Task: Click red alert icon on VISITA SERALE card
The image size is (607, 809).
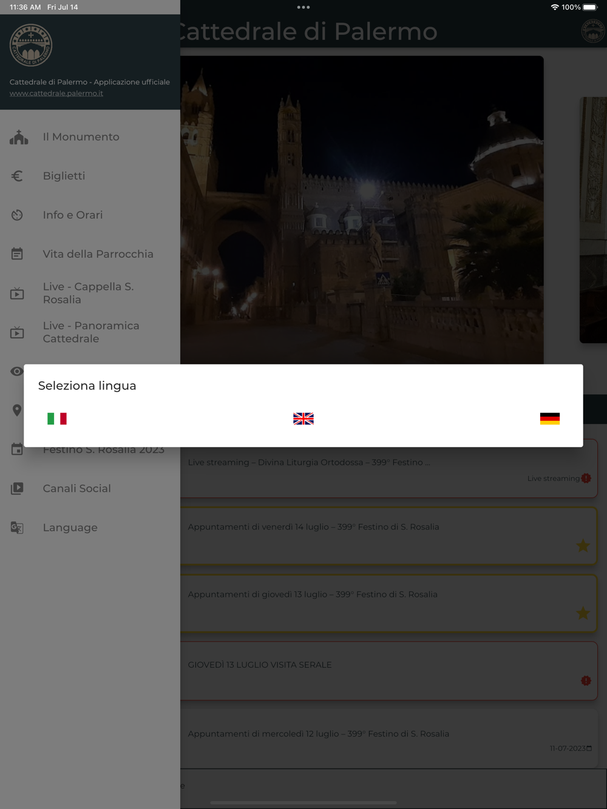Action: (586, 680)
